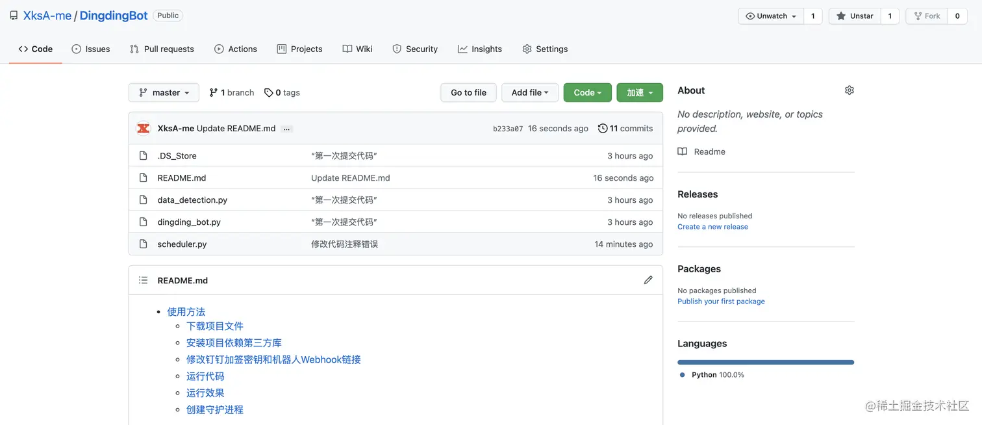982x425 pixels.
Task: Switch to the Code tab
Action: click(36, 49)
